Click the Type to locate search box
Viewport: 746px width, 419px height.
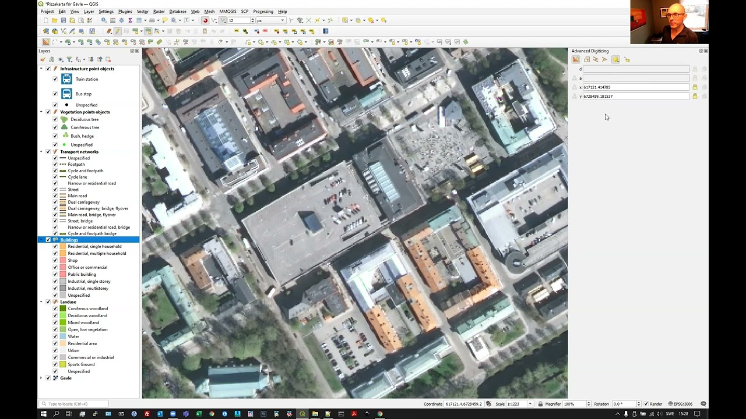tap(73, 404)
